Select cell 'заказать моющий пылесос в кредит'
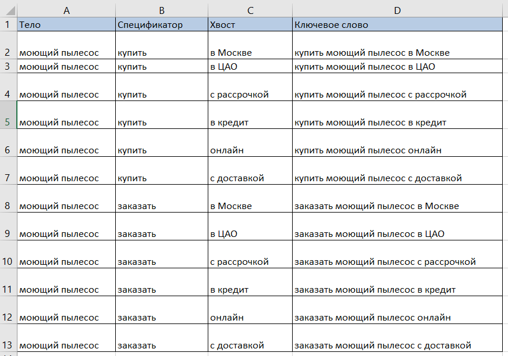 (397, 282)
